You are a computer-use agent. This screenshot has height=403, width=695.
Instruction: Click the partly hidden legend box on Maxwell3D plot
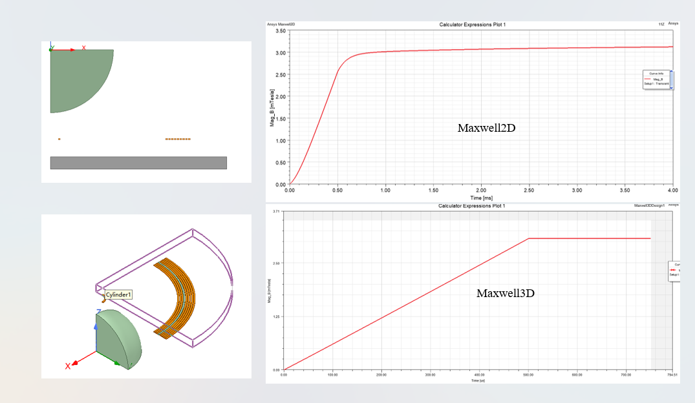tap(674, 271)
